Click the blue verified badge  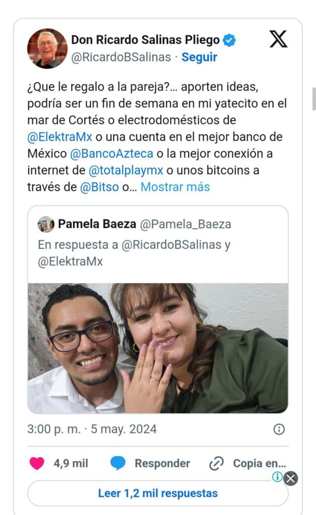click(229, 40)
